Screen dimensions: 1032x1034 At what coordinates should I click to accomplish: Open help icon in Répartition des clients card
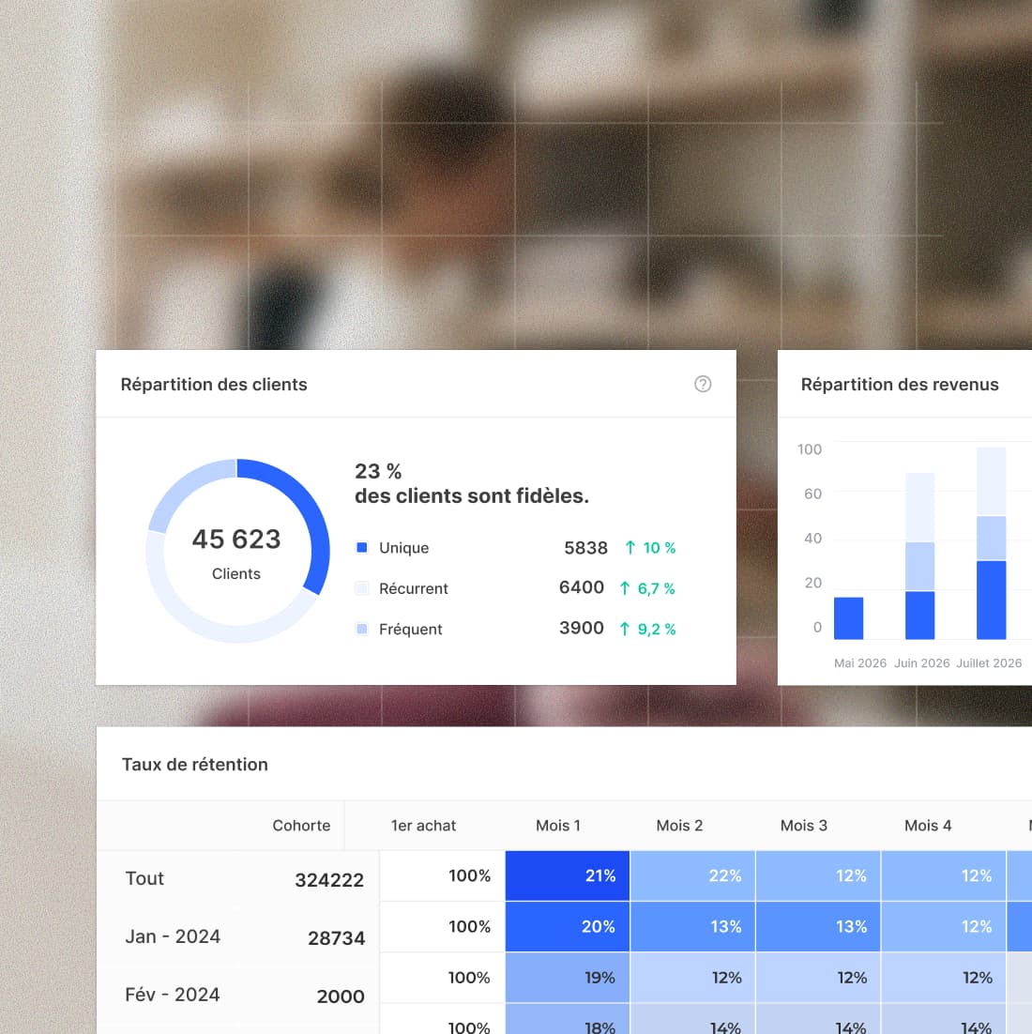pyautogui.click(x=703, y=384)
